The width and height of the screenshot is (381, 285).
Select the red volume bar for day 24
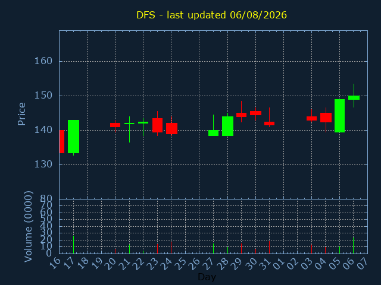point(171,248)
